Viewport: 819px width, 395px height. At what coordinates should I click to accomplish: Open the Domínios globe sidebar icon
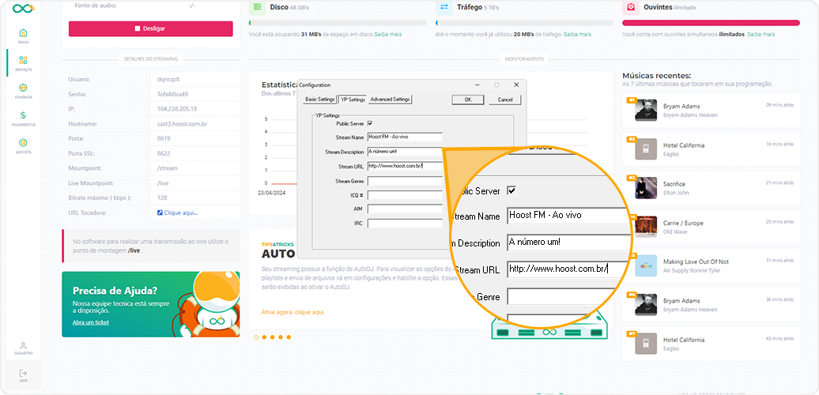click(23, 88)
